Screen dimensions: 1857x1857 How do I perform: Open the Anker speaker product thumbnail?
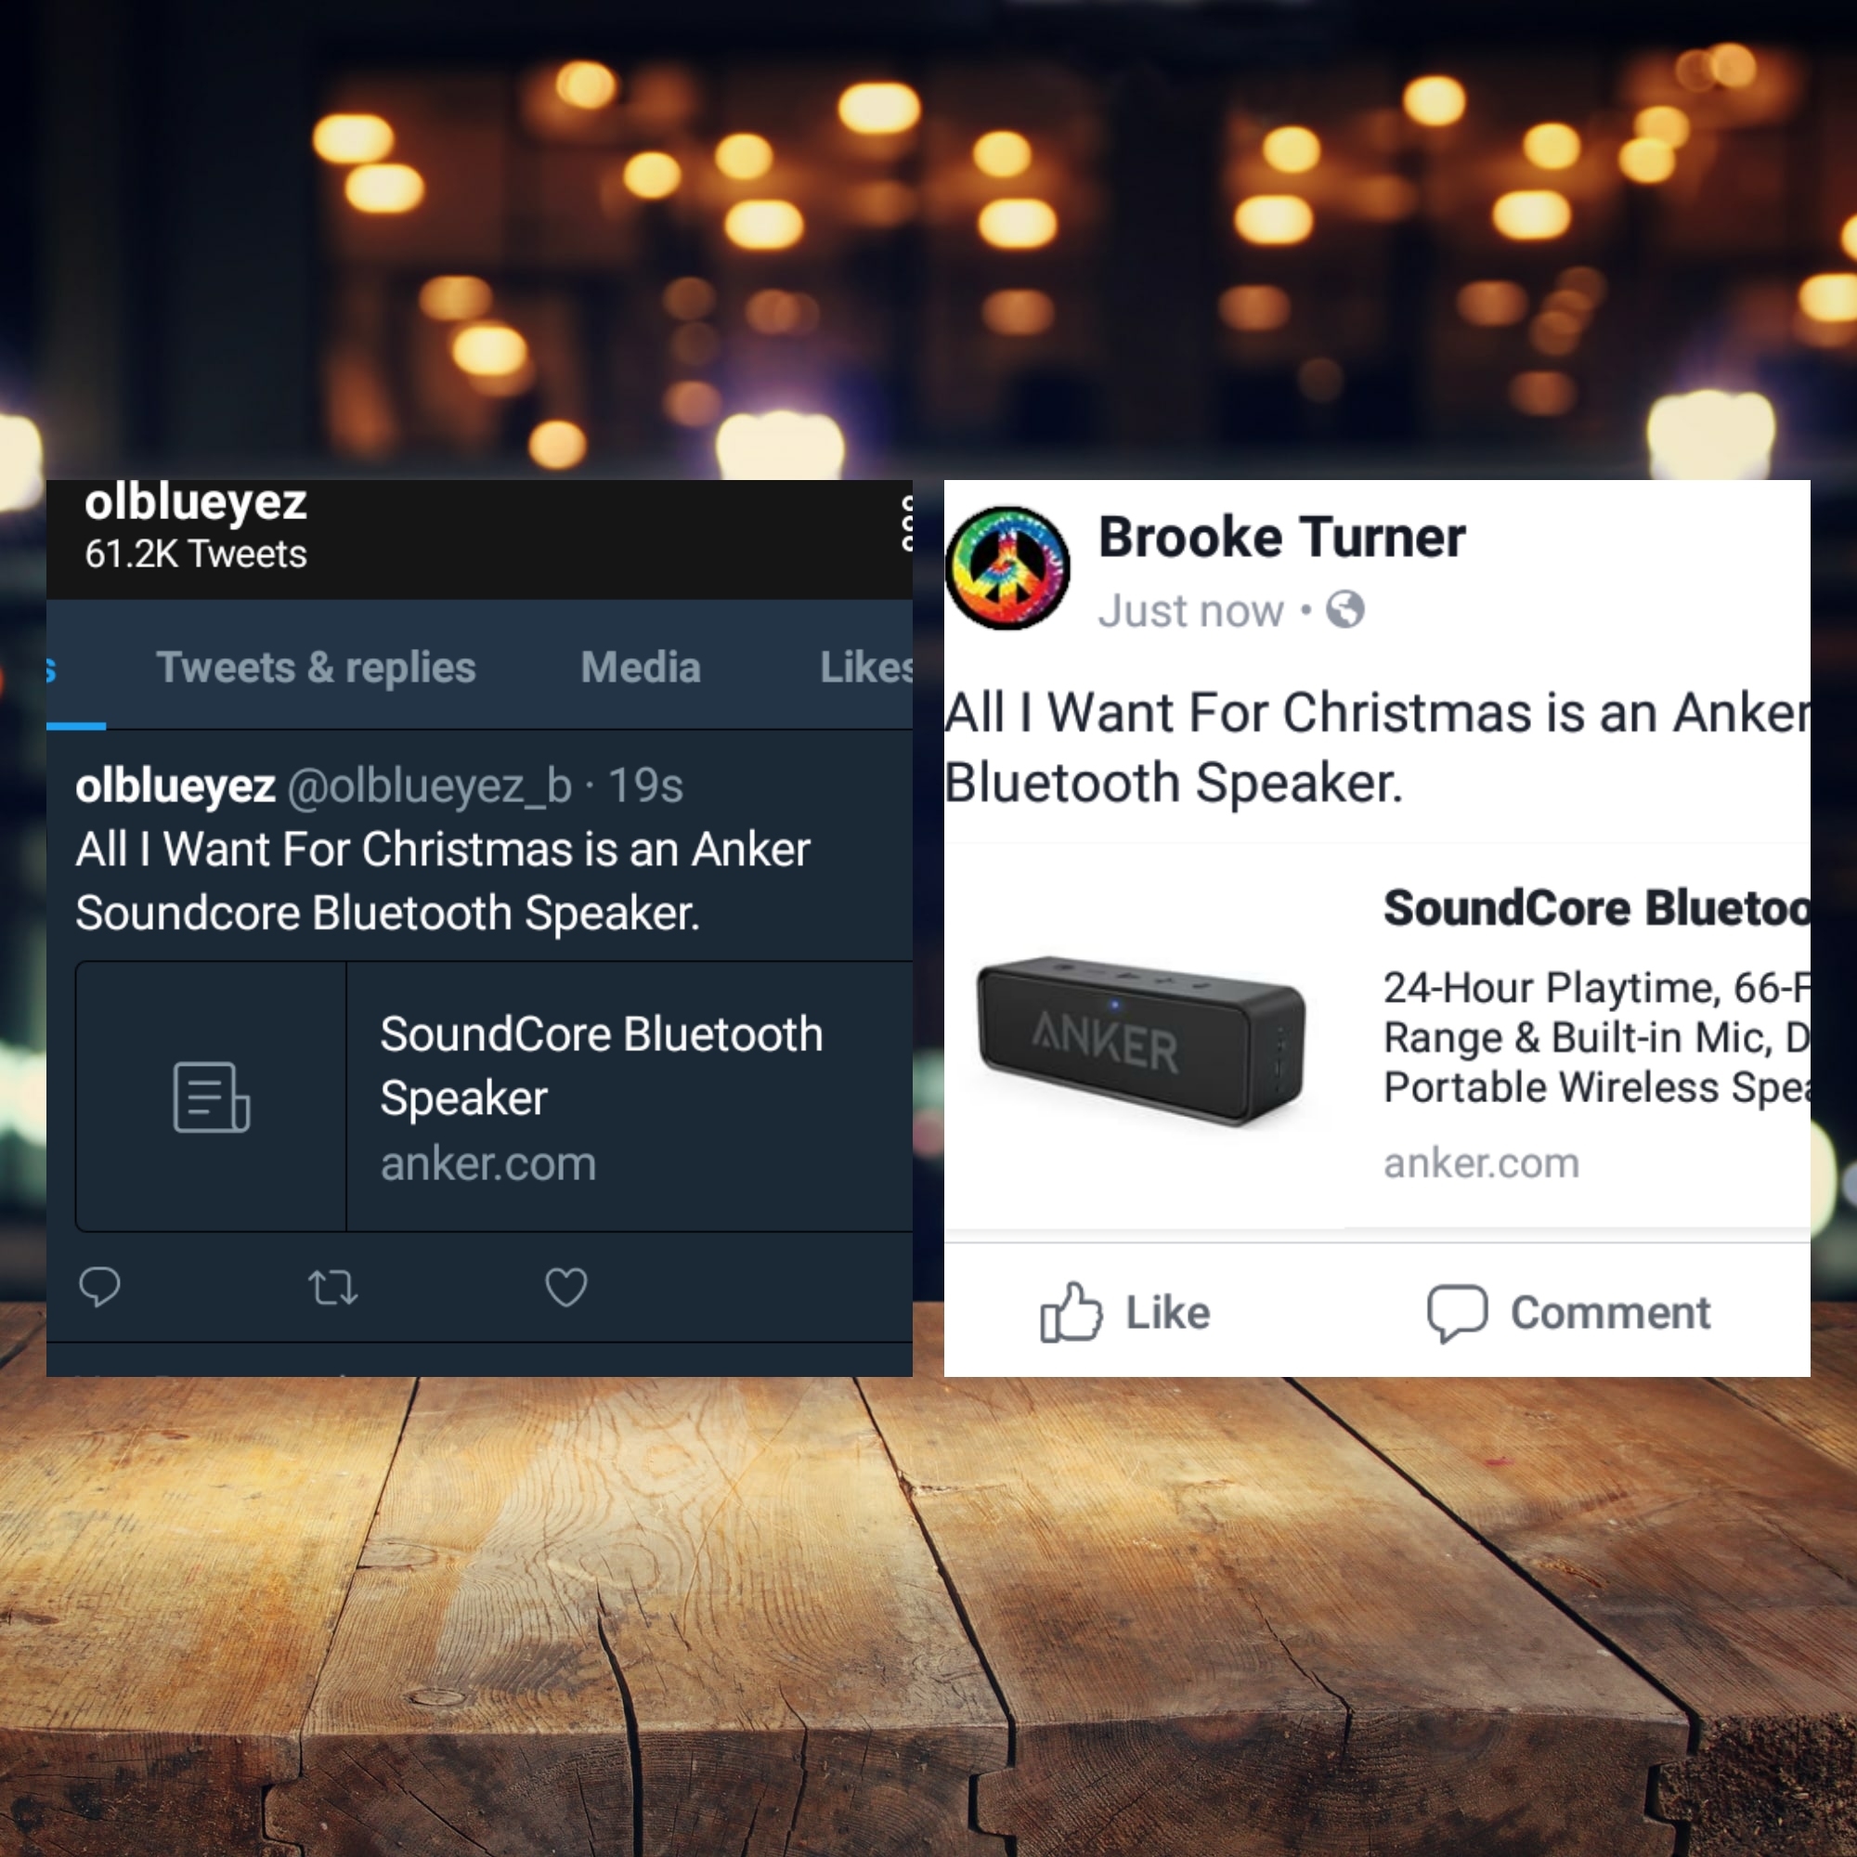tap(1141, 1040)
